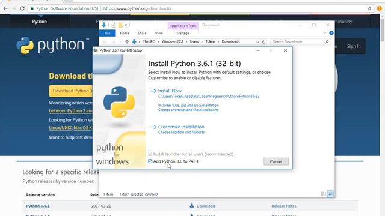This screenshot has height=216, width=385.
Task: Open the View ribbon tab in Explorer
Action: (x=159, y=33)
